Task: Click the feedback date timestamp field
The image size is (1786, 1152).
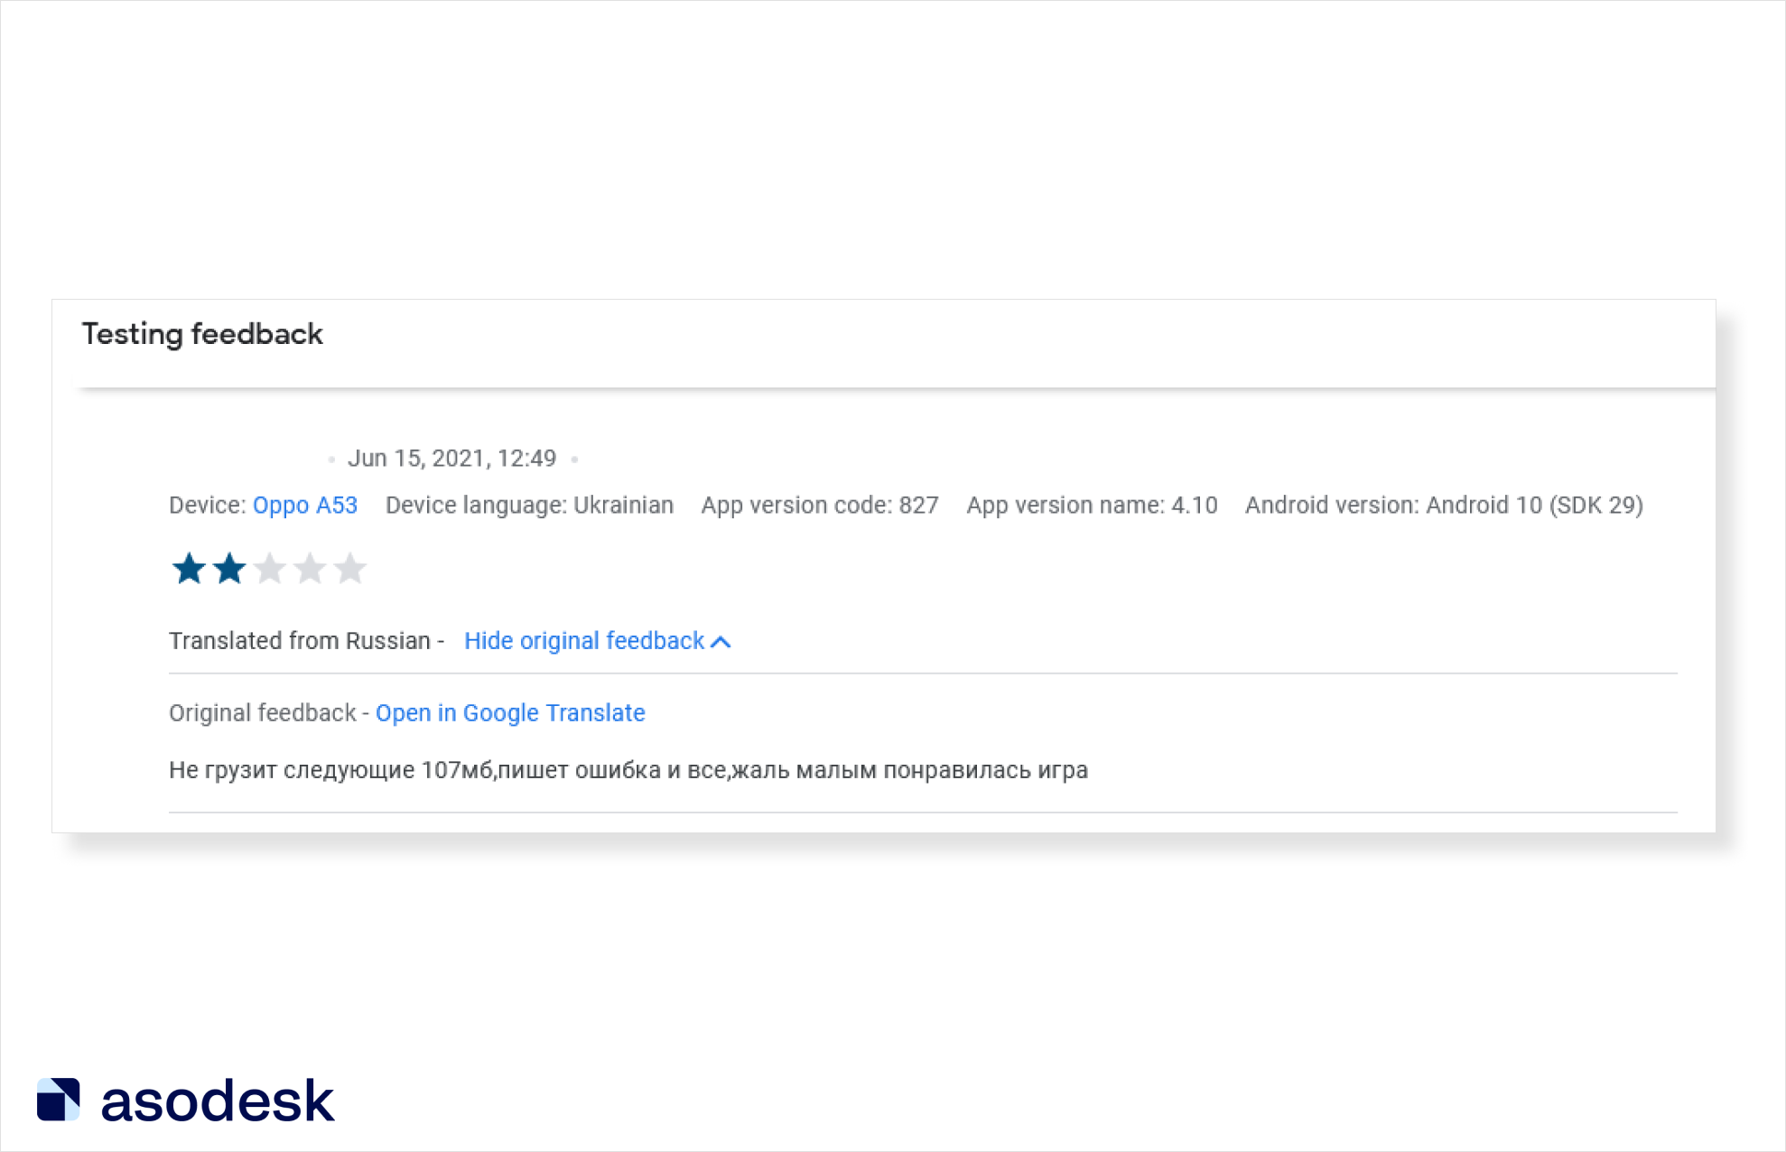Action: pos(451,457)
